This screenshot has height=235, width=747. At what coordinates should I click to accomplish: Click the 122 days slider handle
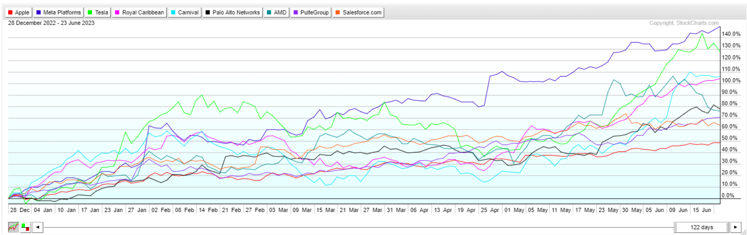pyautogui.click(x=702, y=227)
